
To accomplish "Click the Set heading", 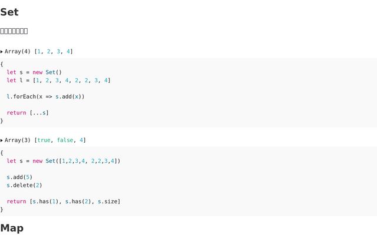I will point(9,12).
